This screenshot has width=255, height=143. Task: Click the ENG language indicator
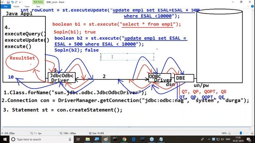click(x=228, y=139)
